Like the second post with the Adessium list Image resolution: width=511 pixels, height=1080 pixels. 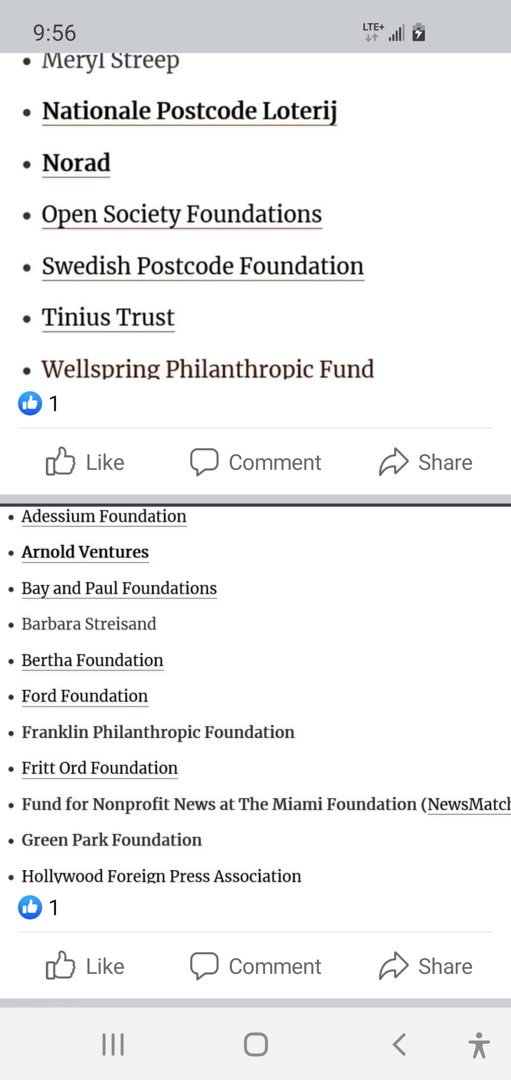85,966
